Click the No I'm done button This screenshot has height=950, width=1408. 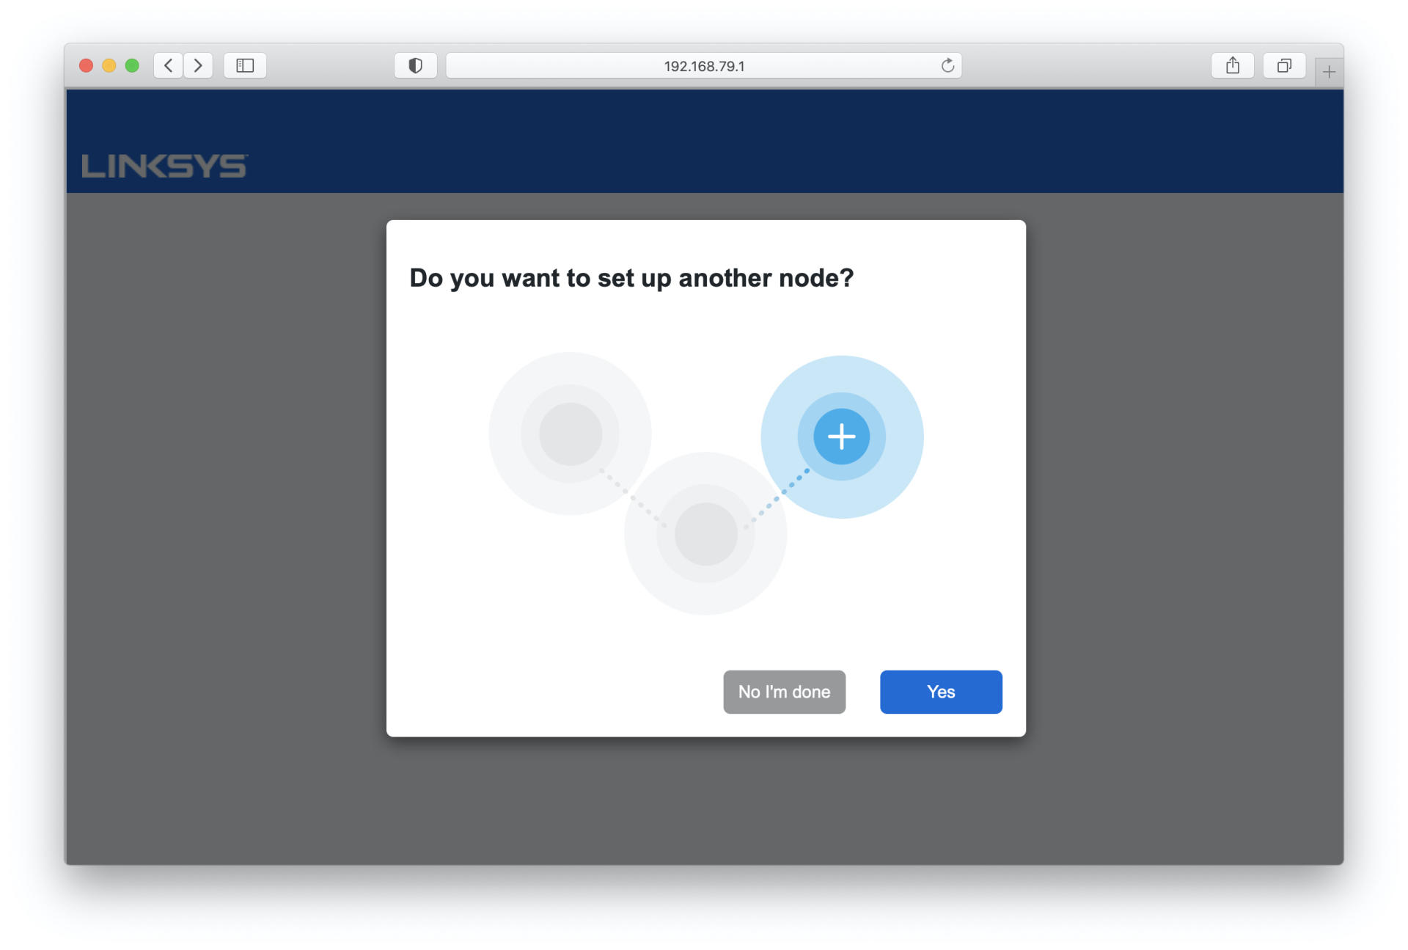pyautogui.click(x=784, y=692)
